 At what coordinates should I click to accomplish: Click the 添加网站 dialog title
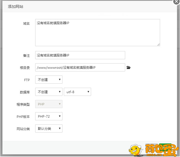coord(16,7)
